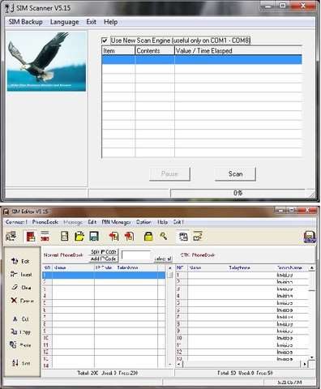Click the select all button
Viewport: 321px width, 389px height.
pyautogui.click(x=163, y=259)
